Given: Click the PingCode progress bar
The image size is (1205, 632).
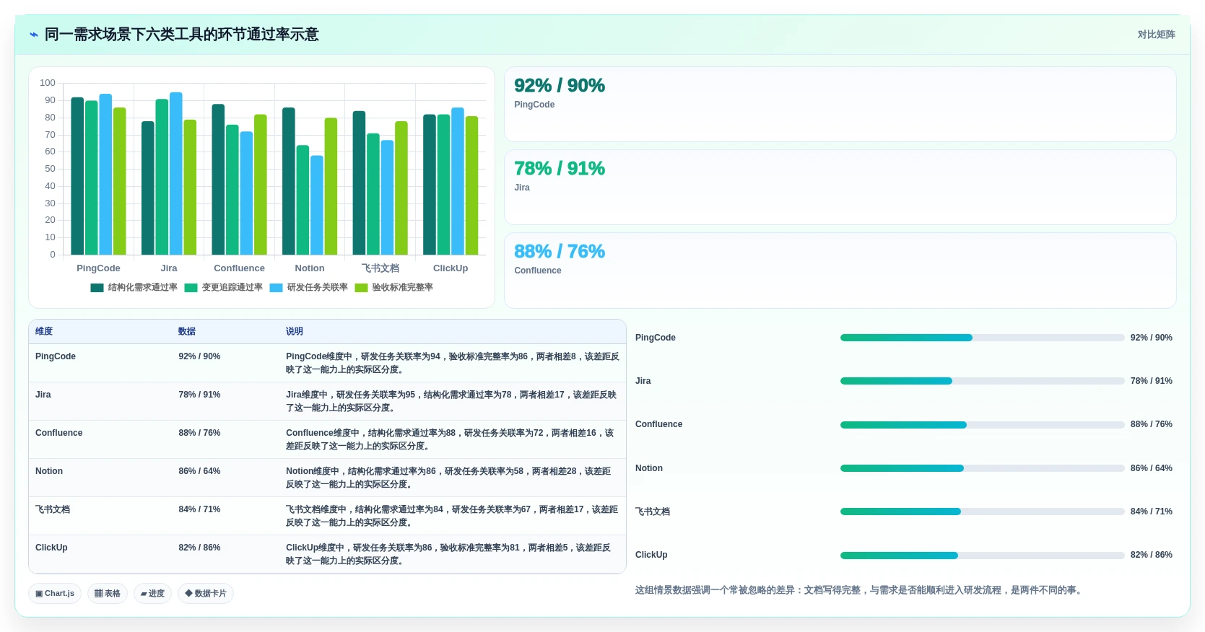Looking at the screenshot, I should pos(982,338).
